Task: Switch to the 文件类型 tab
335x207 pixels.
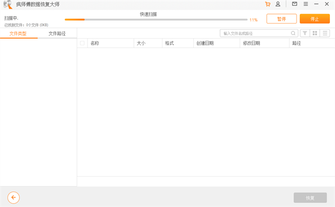Action: (x=18, y=34)
